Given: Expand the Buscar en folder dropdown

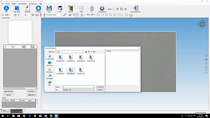Looking at the screenshot, I should 83,52.
